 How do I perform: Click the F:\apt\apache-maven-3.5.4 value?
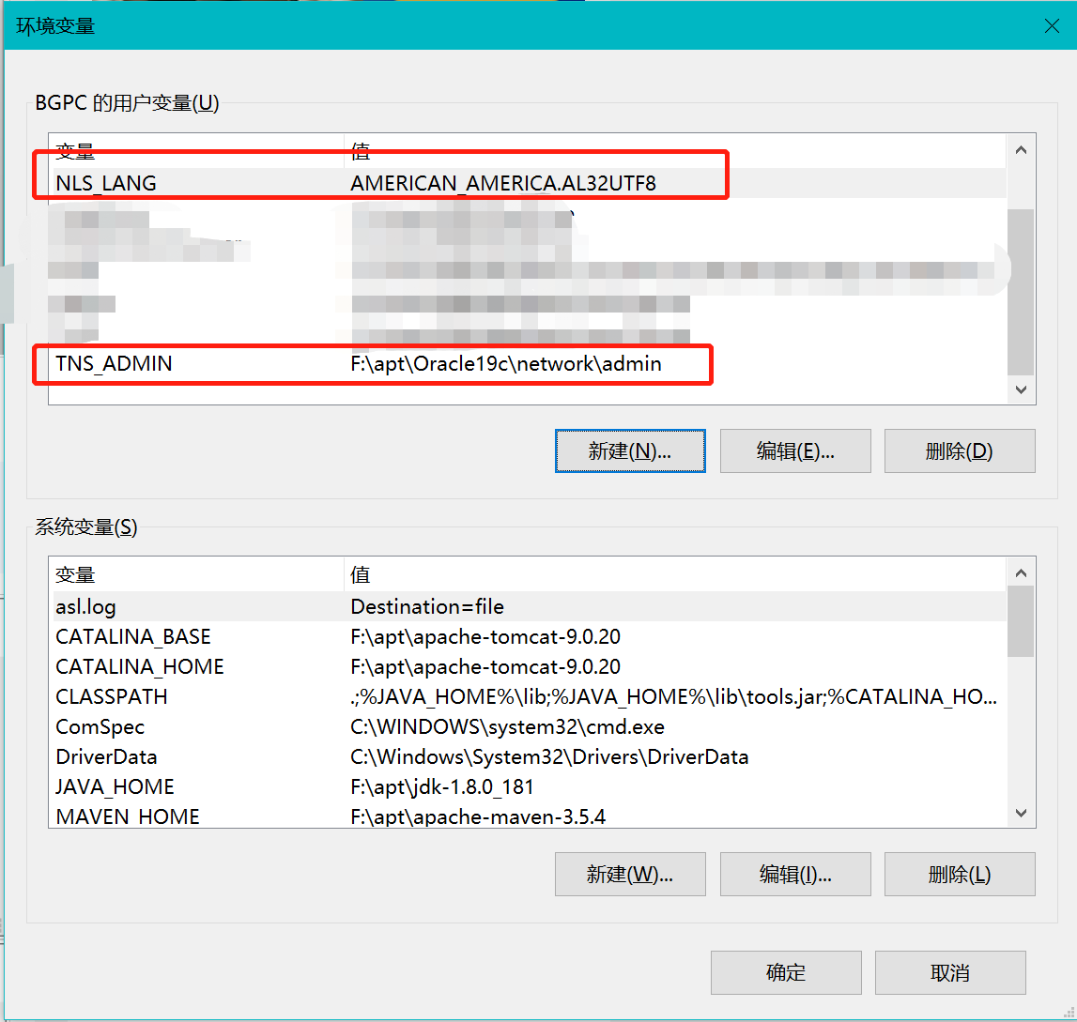pos(478,816)
